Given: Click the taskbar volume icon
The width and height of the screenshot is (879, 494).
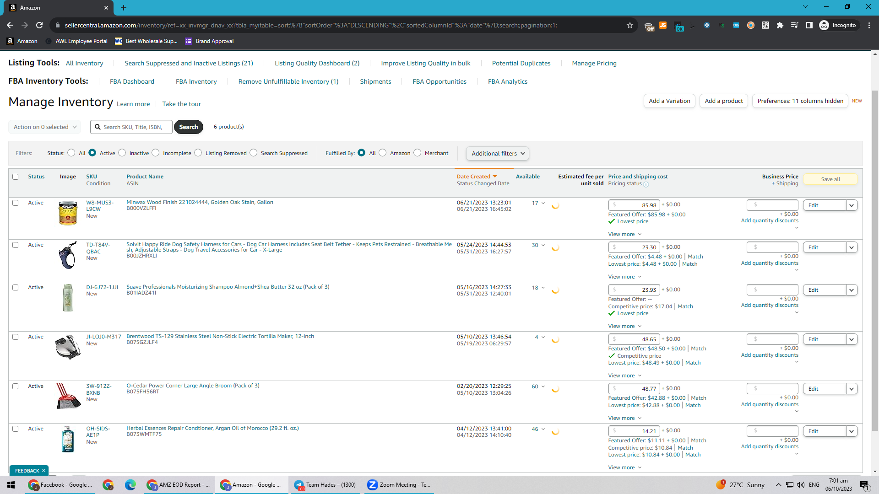Looking at the screenshot, I should click(801, 485).
